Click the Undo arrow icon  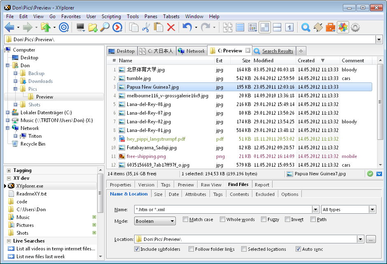187,28
